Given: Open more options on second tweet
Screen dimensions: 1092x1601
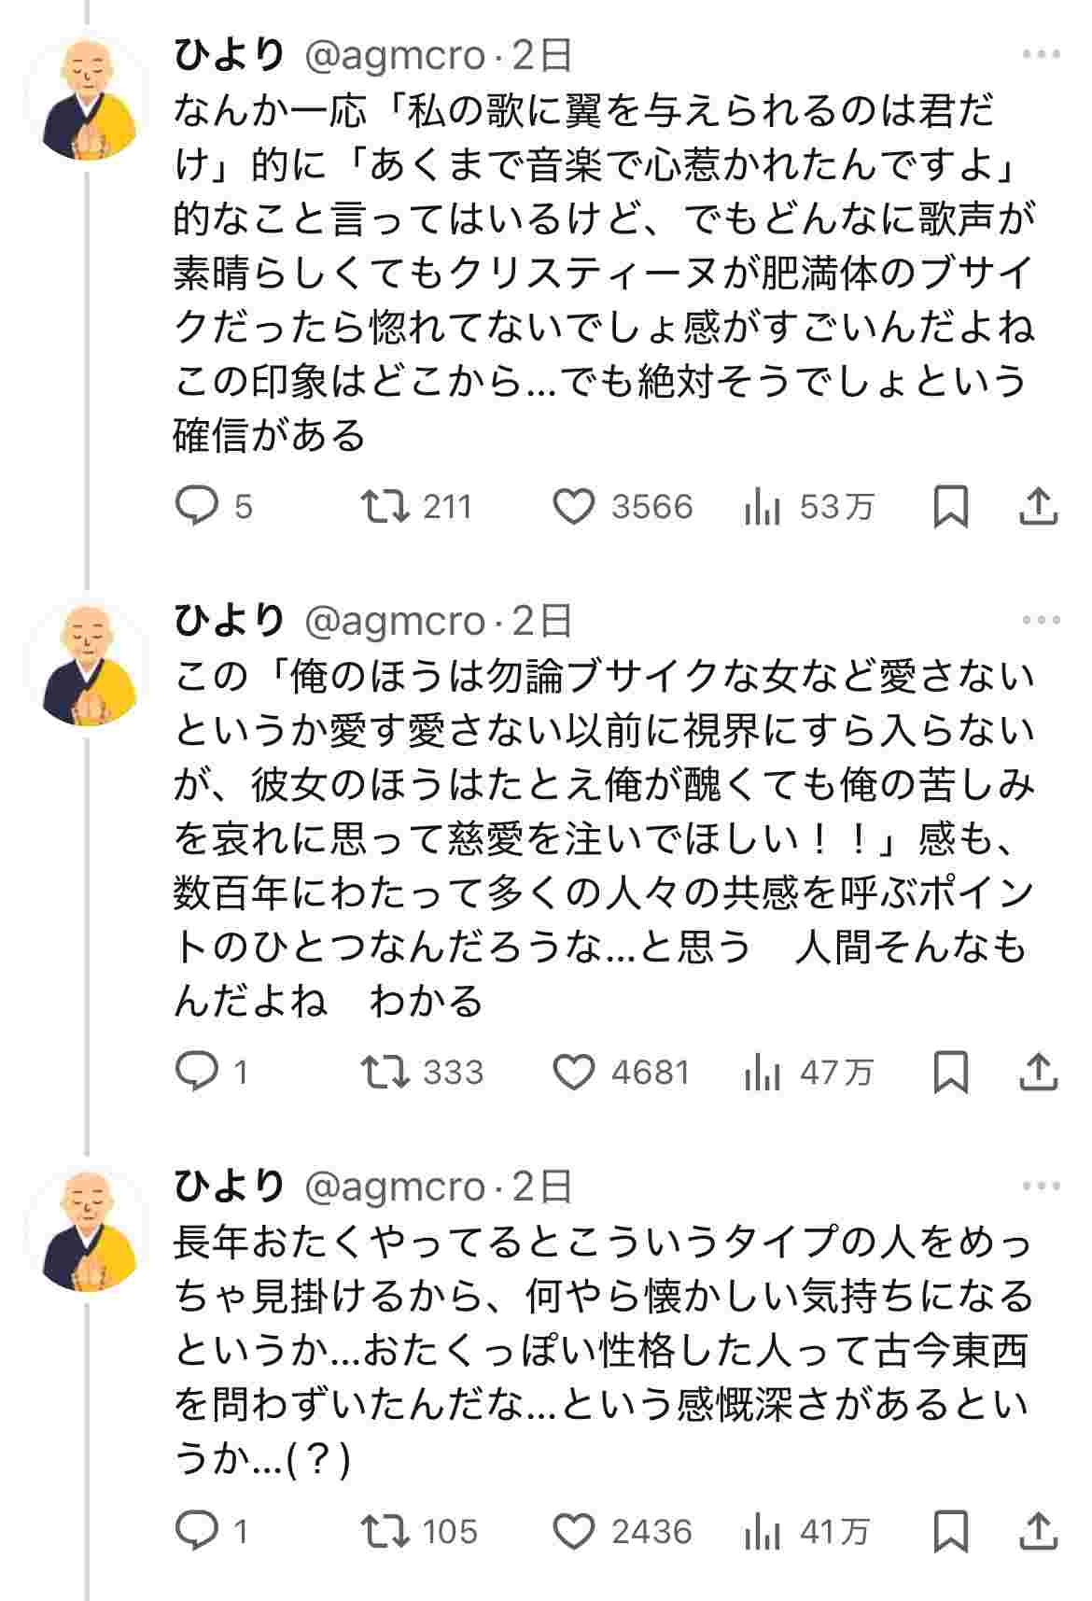Looking at the screenshot, I should point(1041,621).
